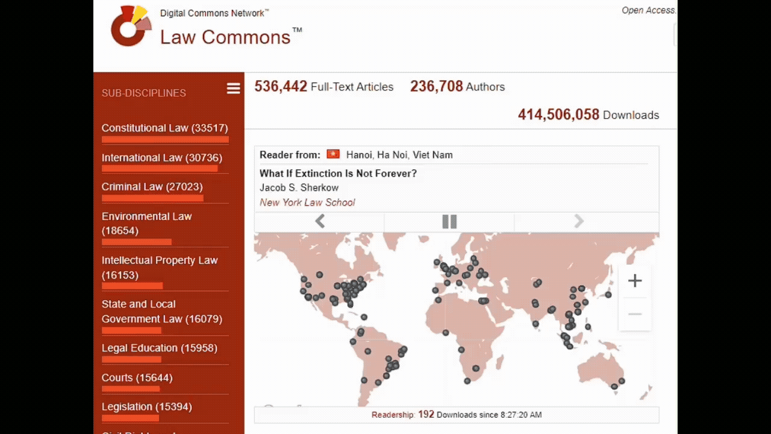Select the Courts sub-discipline
Viewport: 771px width, 434px height.
137,377
